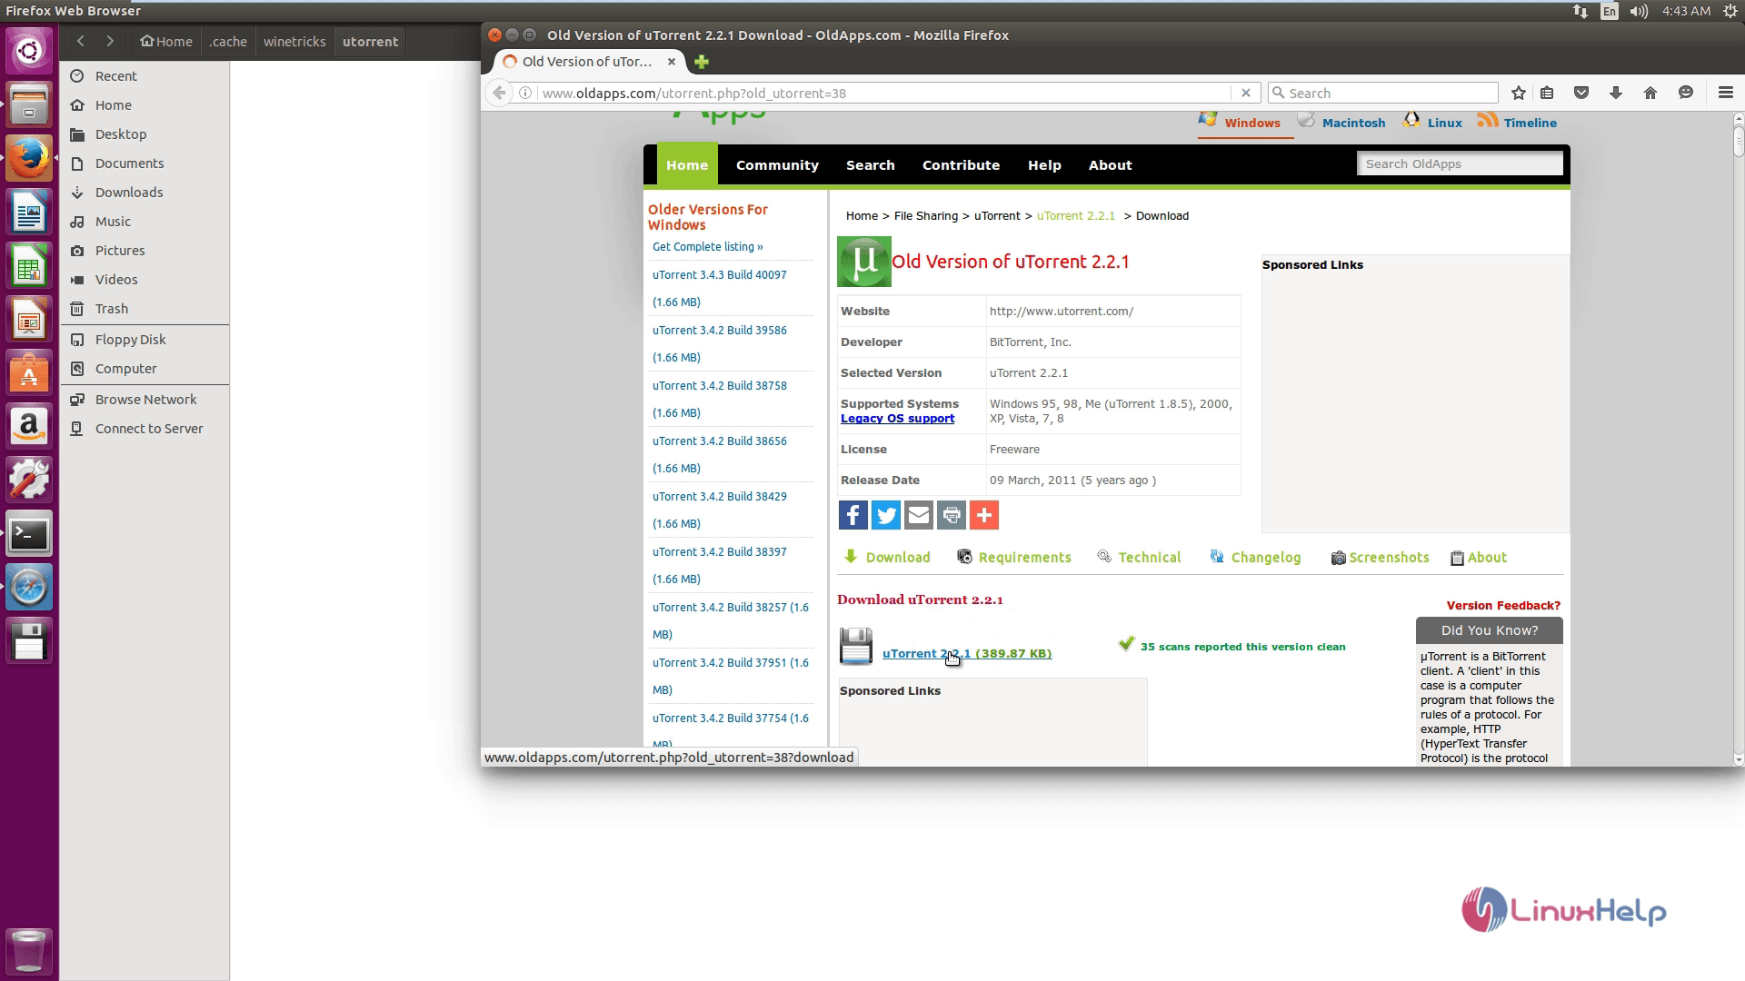Open System Settings from the launcher
Image resolution: width=1745 pixels, height=981 pixels.
(x=29, y=480)
